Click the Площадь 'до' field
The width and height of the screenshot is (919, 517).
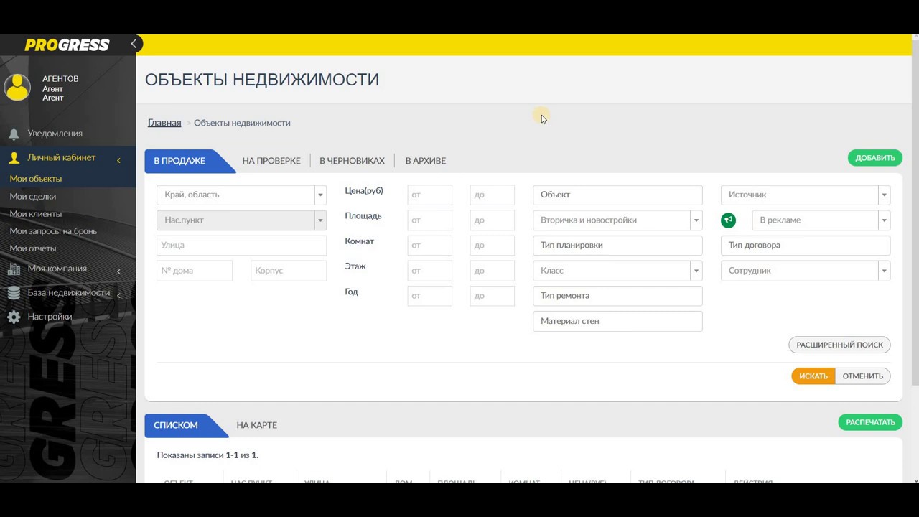pyautogui.click(x=493, y=220)
